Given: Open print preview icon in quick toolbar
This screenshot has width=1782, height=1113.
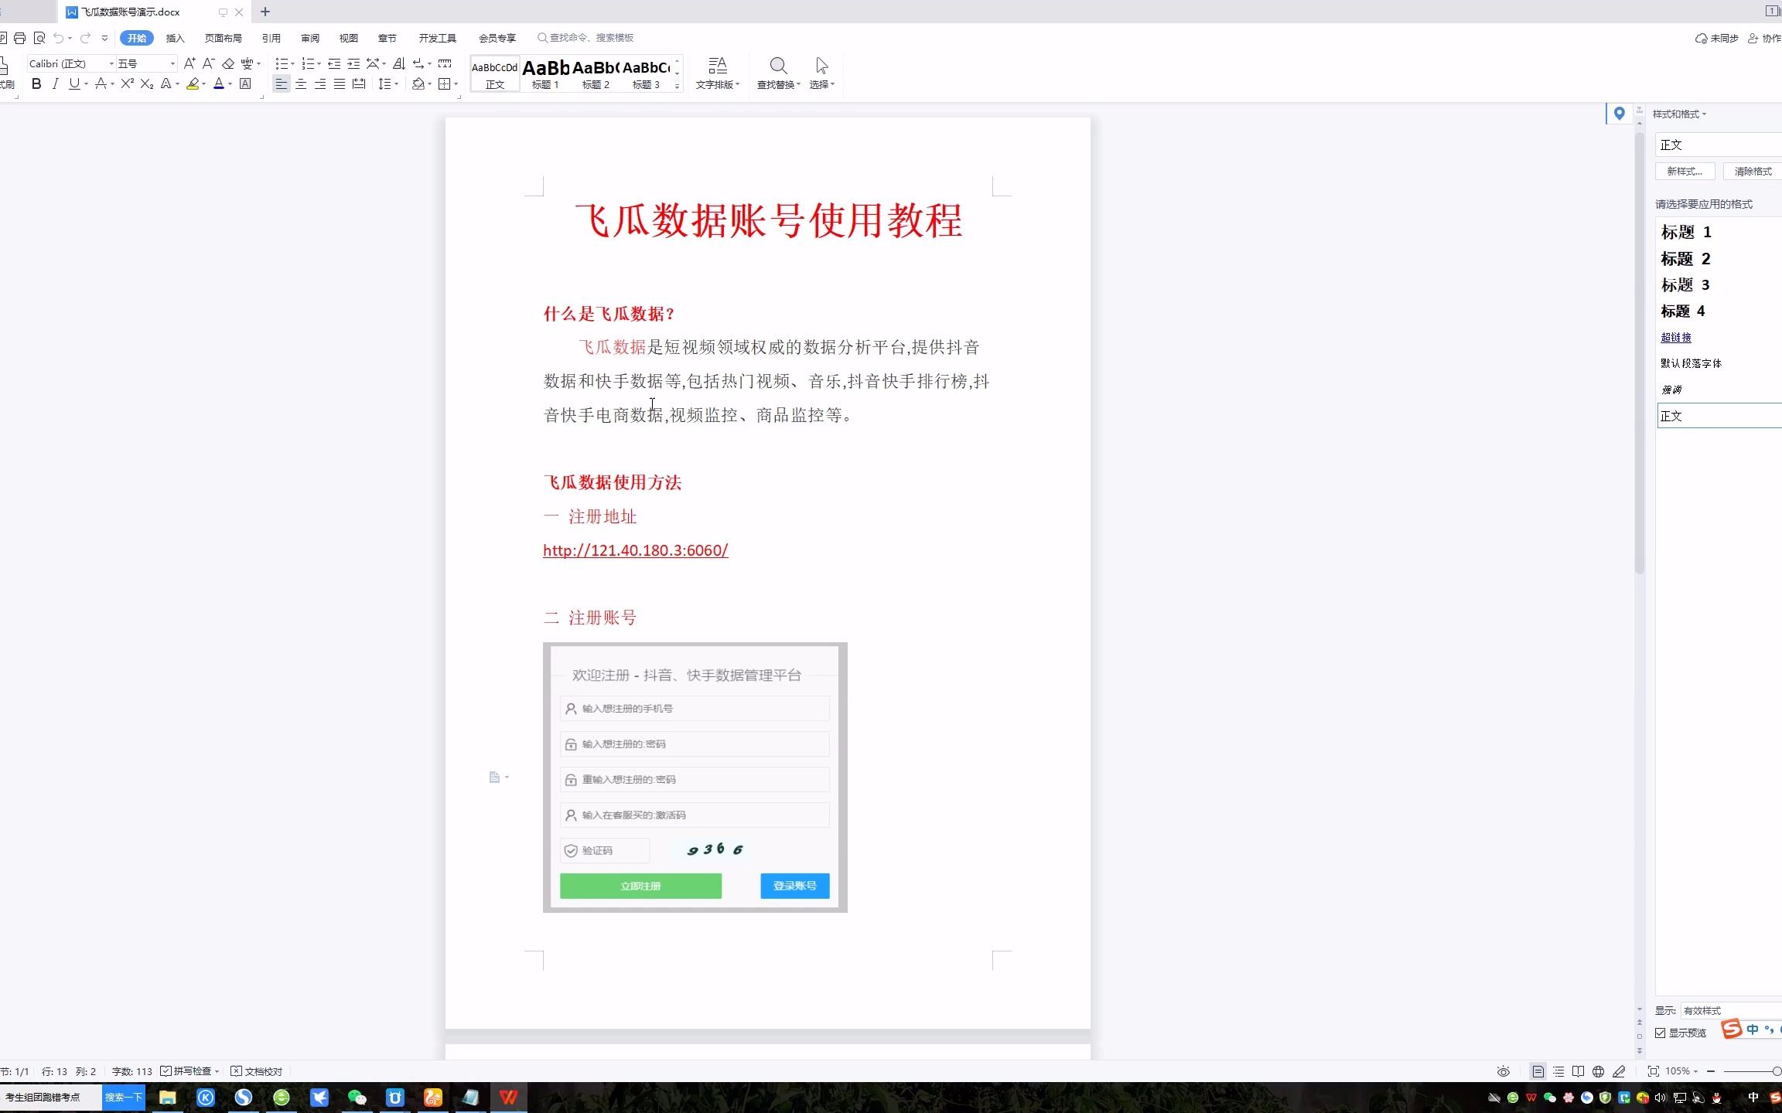Looking at the screenshot, I should pyautogui.click(x=39, y=38).
